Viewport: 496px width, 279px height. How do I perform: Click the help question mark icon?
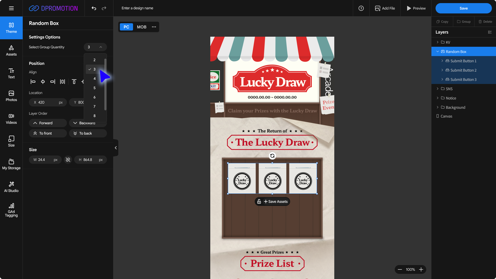click(361, 8)
